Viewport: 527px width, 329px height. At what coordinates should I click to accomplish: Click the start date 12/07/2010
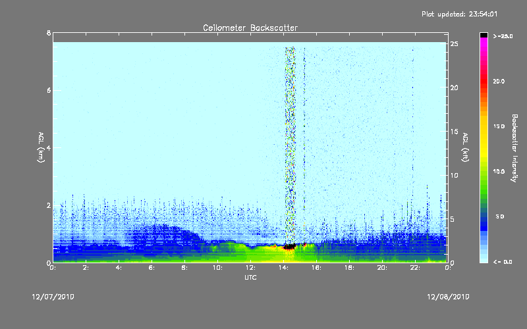53,297
